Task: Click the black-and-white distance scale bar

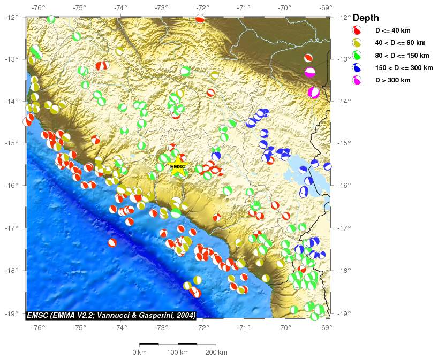Action: (177, 344)
